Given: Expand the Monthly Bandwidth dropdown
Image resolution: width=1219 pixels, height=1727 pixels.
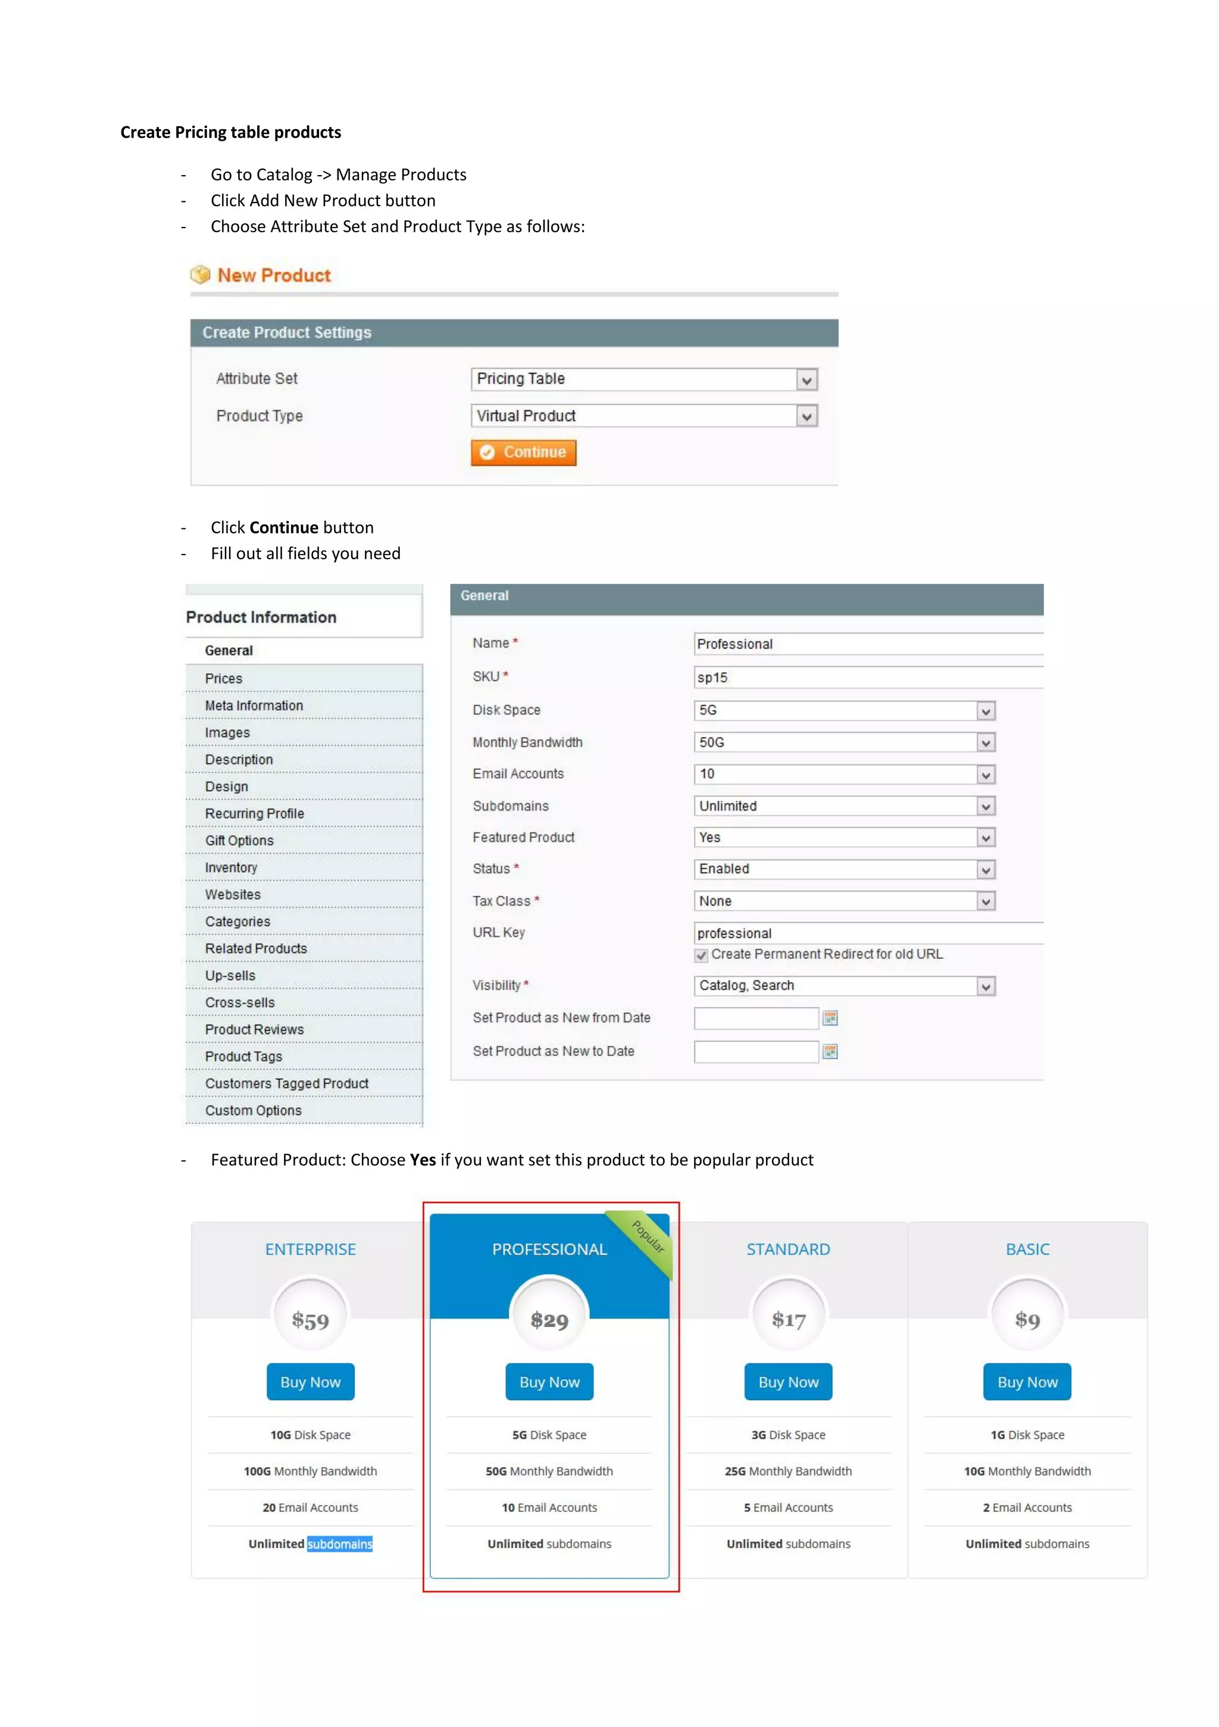Looking at the screenshot, I should pyautogui.click(x=845, y=743).
